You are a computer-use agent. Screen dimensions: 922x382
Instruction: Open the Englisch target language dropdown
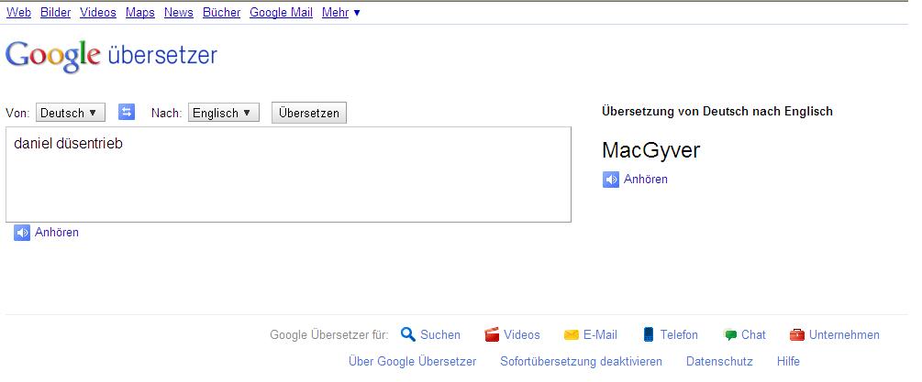[223, 113]
